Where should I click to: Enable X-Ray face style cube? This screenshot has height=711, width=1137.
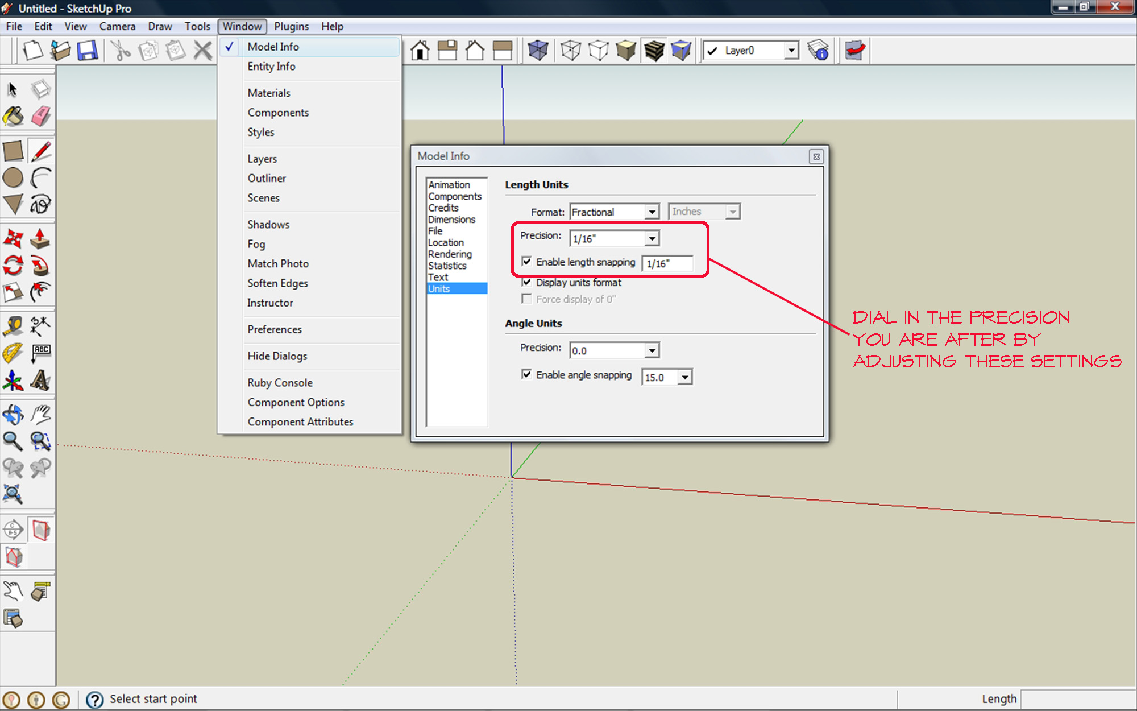(x=538, y=51)
